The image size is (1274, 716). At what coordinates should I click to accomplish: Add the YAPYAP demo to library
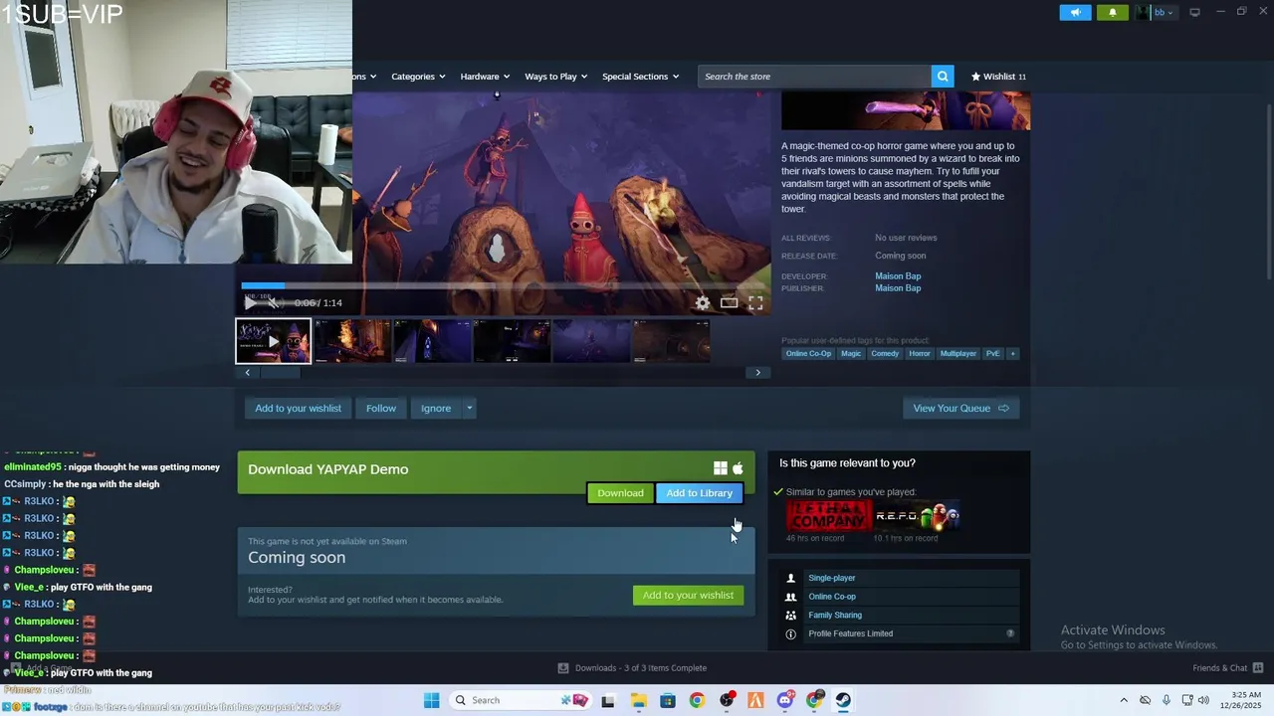(699, 493)
